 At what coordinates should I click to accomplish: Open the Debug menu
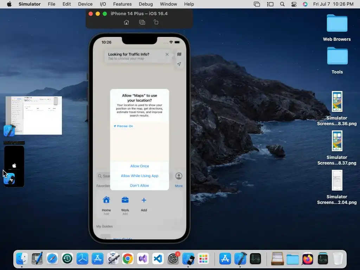tap(146, 4)
